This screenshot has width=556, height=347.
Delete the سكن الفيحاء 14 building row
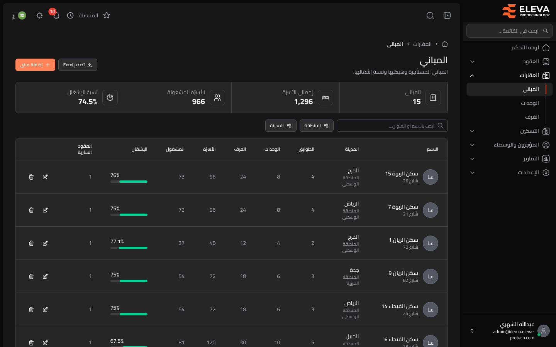[x=31, y=310]
